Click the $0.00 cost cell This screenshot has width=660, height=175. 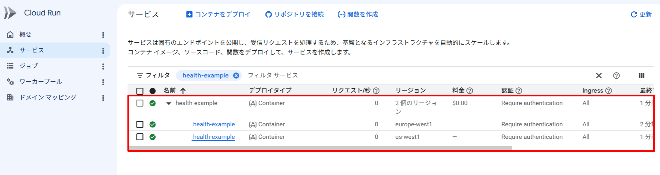tap(460, 103)
